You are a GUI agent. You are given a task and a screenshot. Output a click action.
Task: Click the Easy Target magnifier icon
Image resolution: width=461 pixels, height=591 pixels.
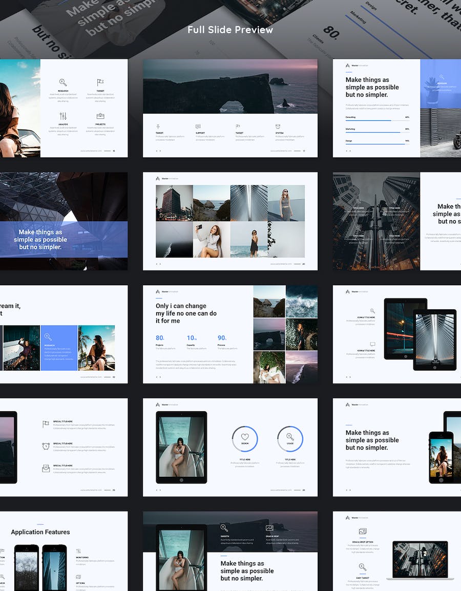pos(363,567)
